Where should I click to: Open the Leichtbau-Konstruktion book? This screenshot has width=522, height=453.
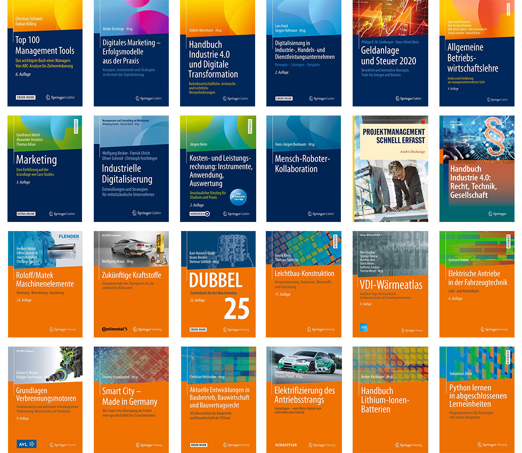304,284
